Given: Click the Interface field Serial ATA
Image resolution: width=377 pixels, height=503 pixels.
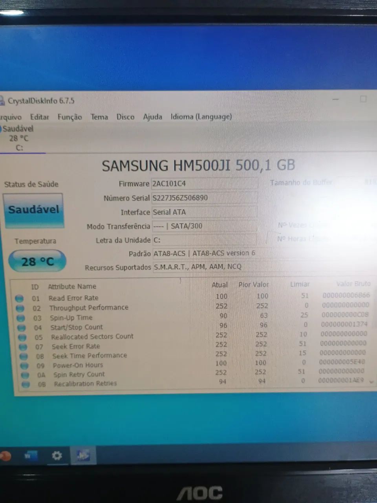Looking at the screenshot, I should [204, 212].
